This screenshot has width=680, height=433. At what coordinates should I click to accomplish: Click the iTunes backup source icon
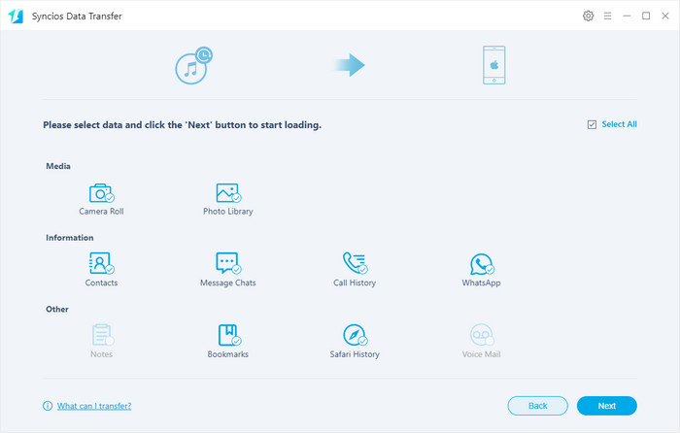(193, 65)
